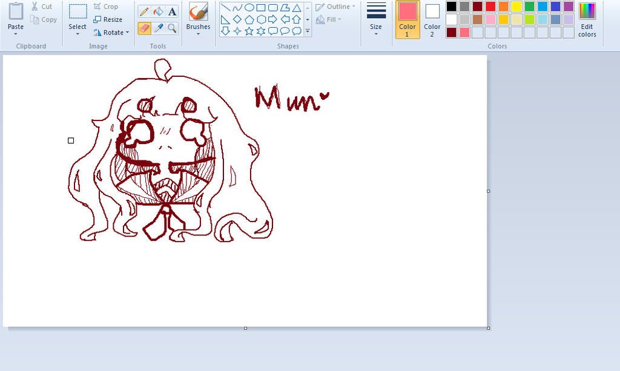Open the Paste dropdown arrow

click(x=16, y=34)
